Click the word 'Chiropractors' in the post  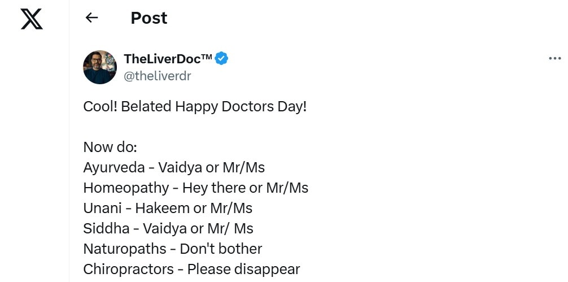tap(128, 270)
